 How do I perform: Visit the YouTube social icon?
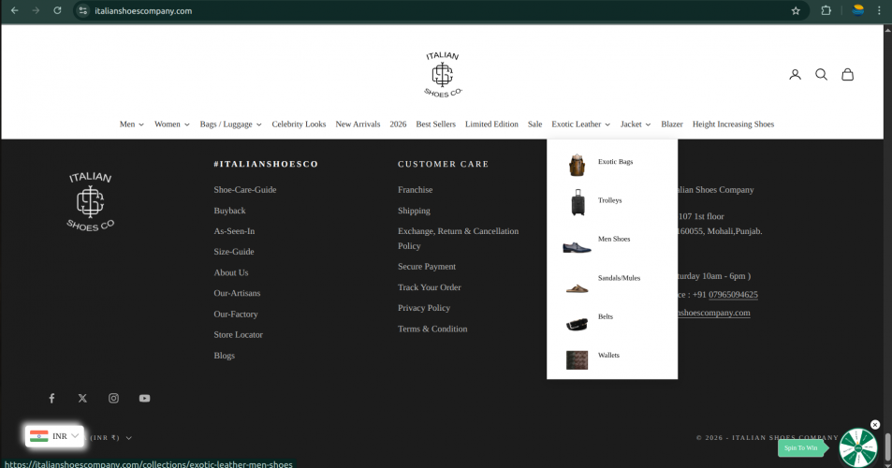144,398
